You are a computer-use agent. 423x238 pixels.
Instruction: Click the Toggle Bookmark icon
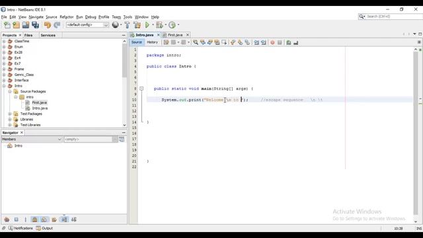tap(247, 42)
